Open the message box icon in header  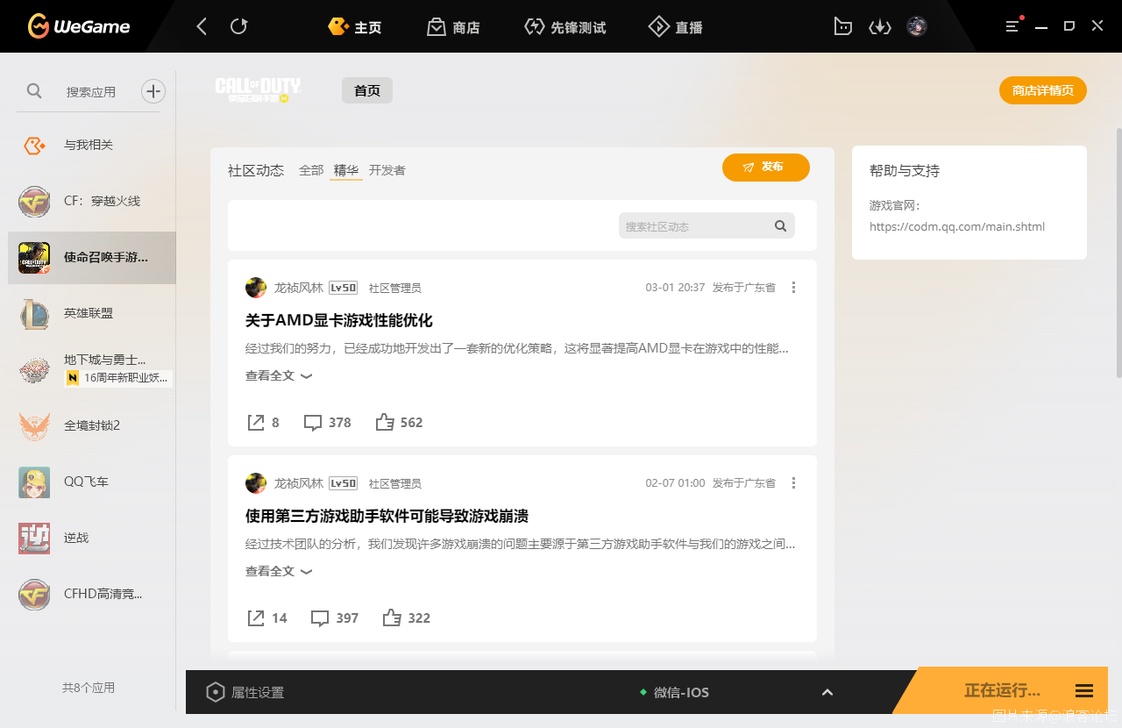click(842, 26)
